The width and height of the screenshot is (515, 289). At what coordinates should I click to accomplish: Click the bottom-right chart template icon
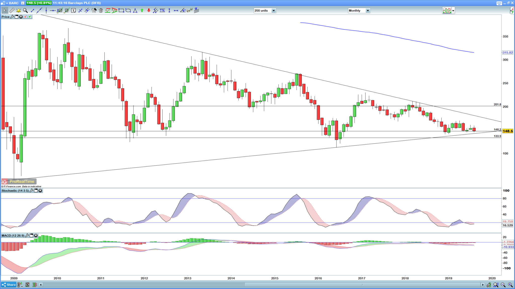pos(489,285)
